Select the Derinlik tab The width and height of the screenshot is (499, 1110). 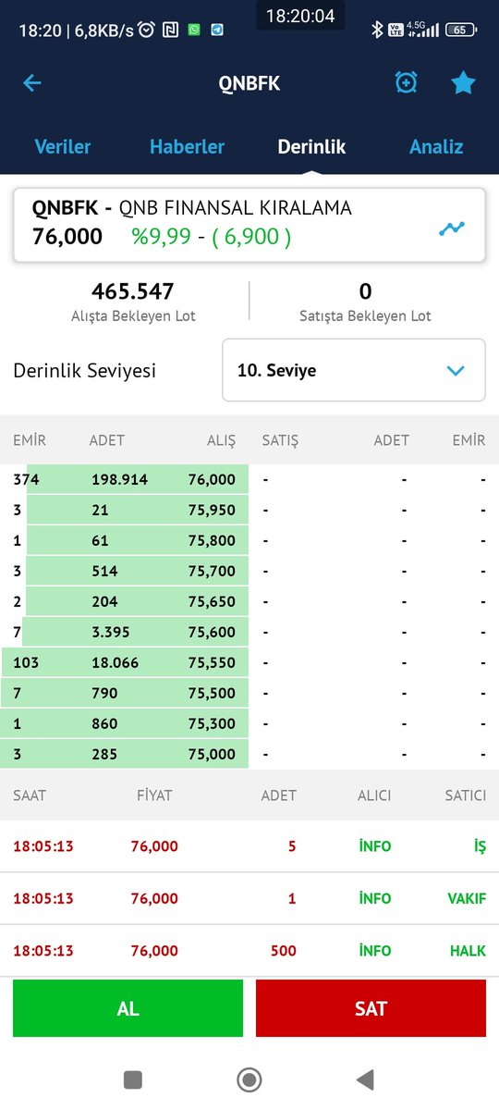(x=311, y=146)
